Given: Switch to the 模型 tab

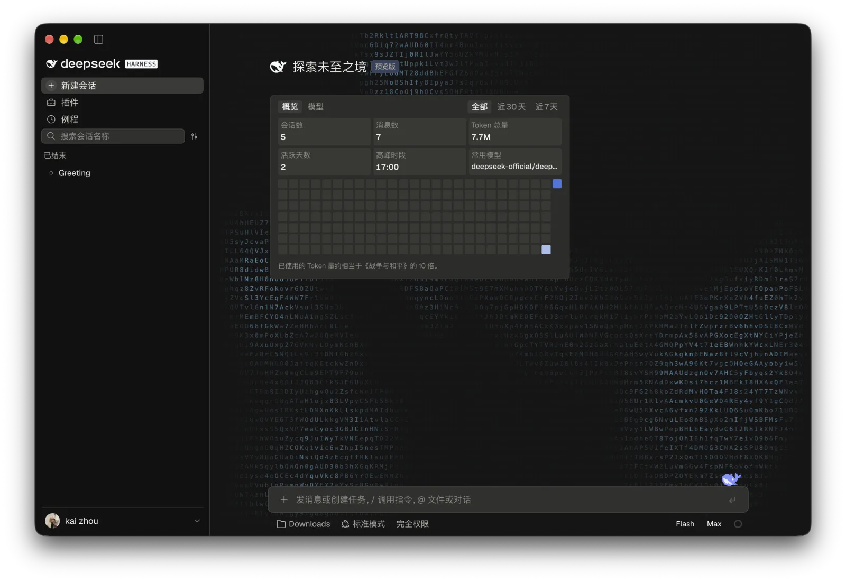Looking at the screenshot, I should 316,107.
